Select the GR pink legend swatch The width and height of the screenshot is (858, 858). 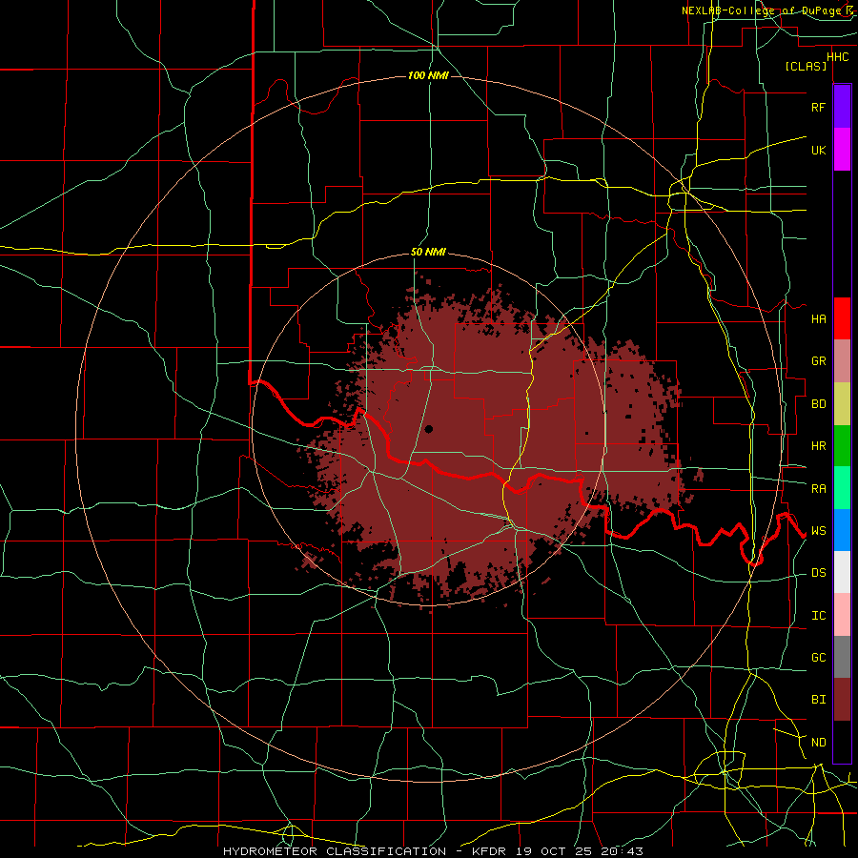pyautogui.click(x=842, y=361)
